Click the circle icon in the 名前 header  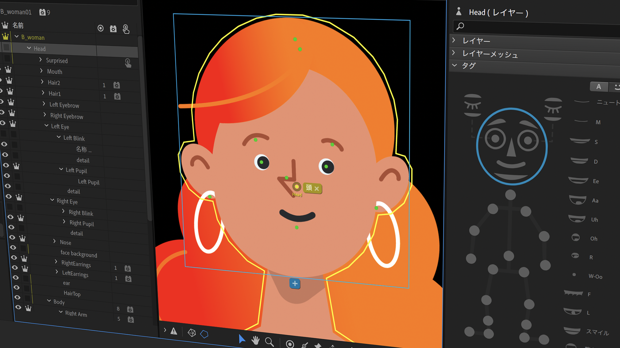(x=100, y=28)
